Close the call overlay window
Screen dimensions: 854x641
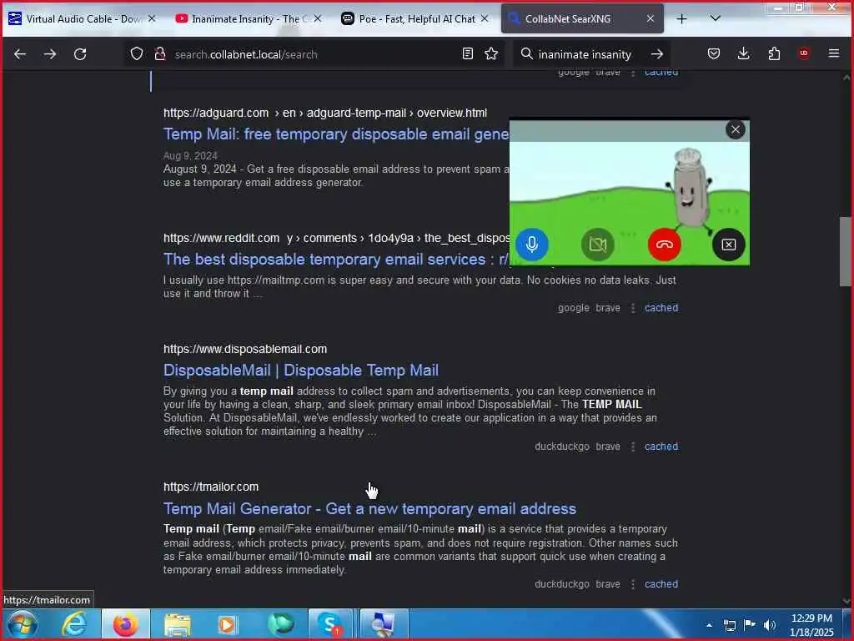coord(736,129)
